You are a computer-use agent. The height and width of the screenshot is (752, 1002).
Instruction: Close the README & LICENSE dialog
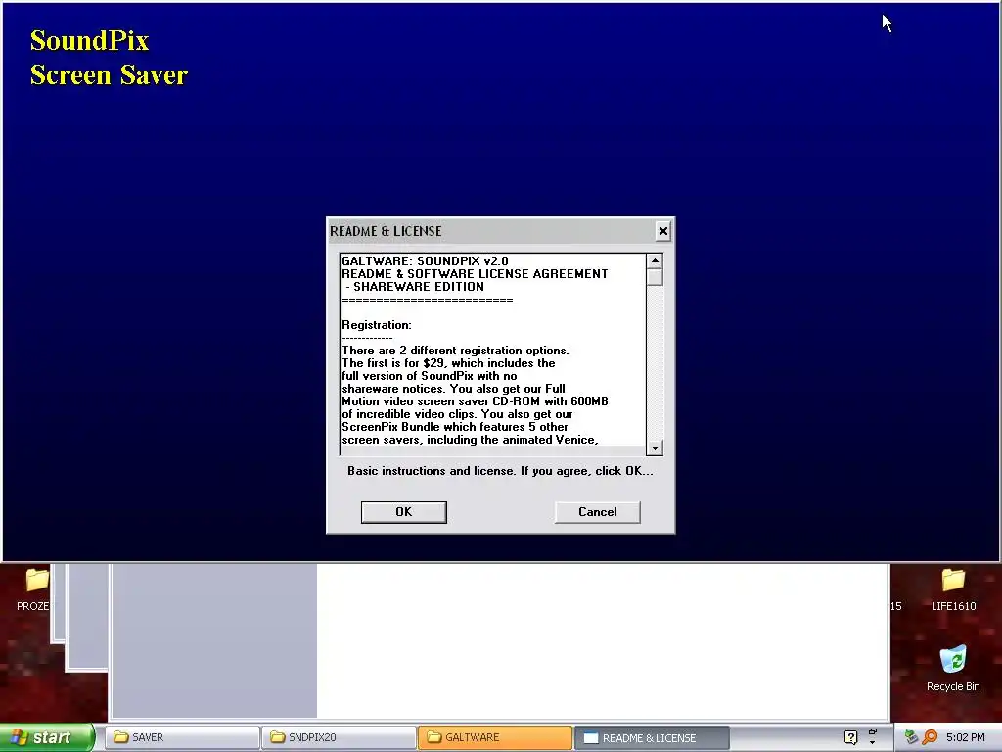(663, 231)
